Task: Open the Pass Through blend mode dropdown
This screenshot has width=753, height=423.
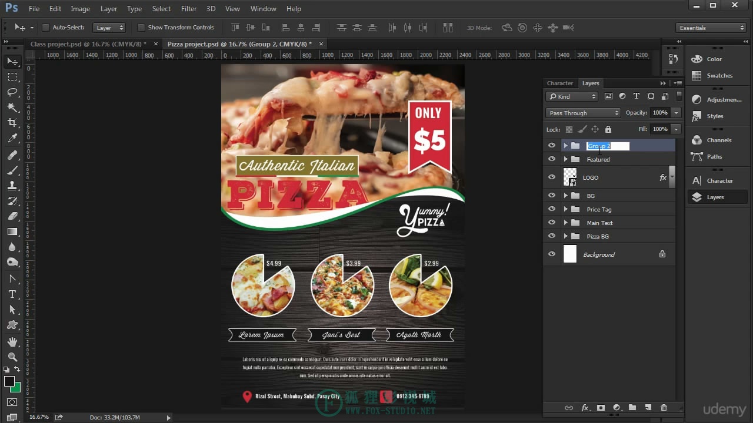Action: coord(583,113)
